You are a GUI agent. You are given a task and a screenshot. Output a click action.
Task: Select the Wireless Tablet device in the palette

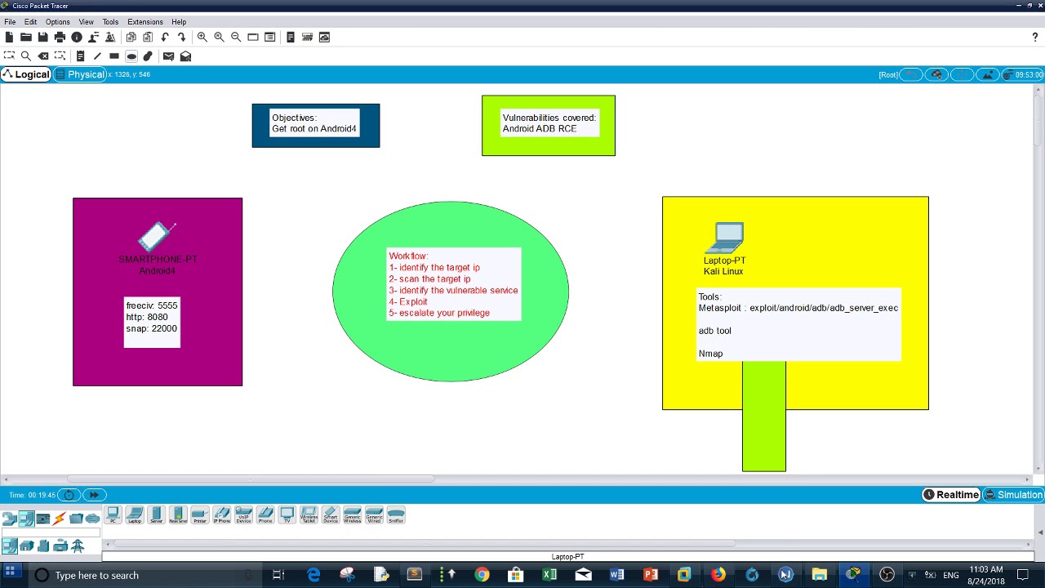tap(309, 514)
